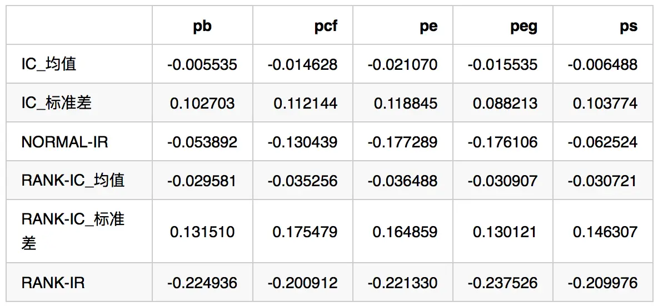Screen dimensions: 658x307
Task: Select the IC_均值 row label
Action: coord(49,64)
